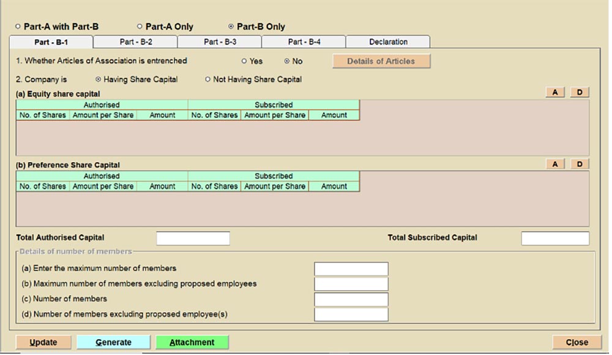
Task: Open the Declaration tab
Action: click(388, 42)
